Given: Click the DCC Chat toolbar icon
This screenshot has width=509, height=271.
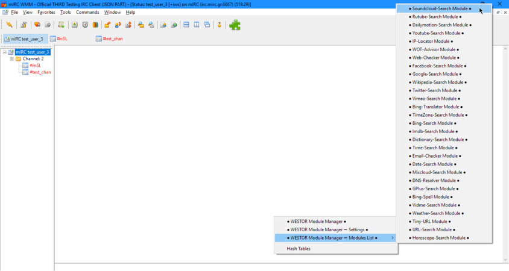Looking at the screenshot, I should point(118,25).
